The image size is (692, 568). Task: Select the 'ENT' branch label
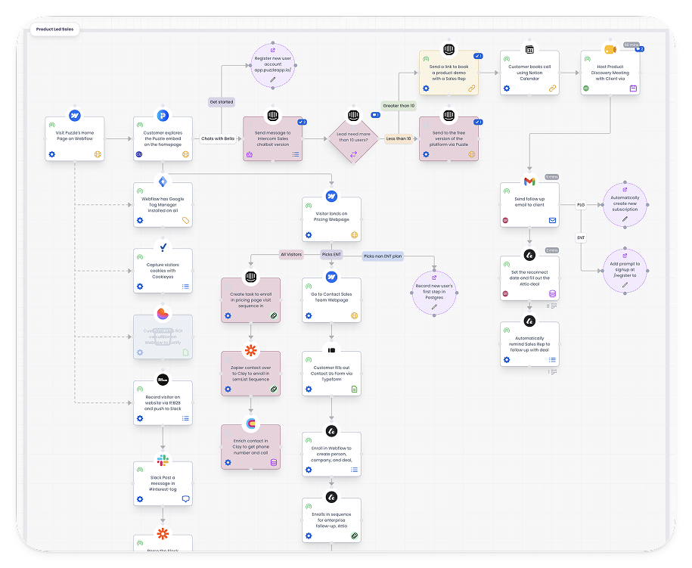coord(581,237)
